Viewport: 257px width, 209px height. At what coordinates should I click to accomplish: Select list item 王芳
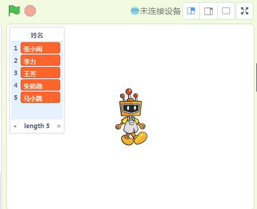click(x=40, y=73)
